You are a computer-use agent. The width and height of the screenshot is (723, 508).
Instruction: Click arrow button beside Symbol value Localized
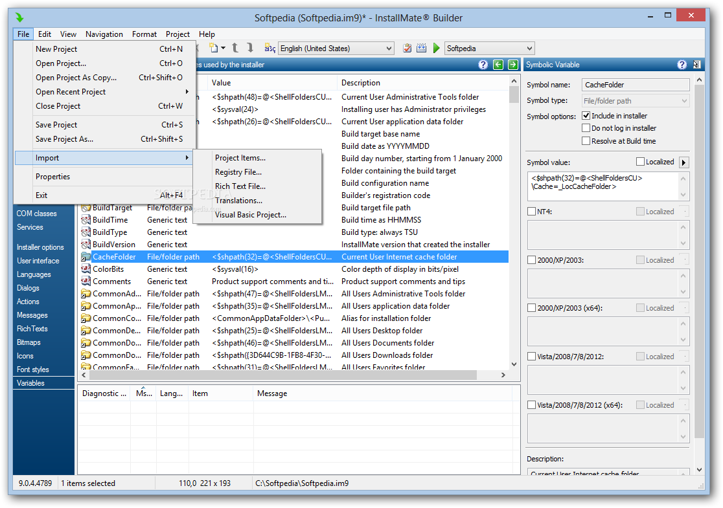point(684,162)
